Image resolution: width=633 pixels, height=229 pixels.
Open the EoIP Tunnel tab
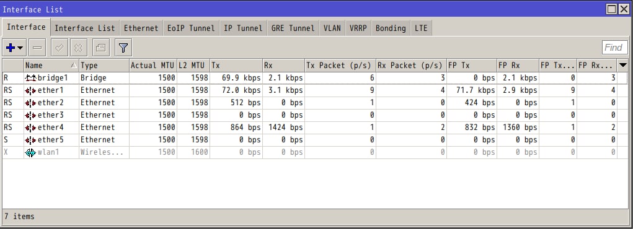click(191, 28)
